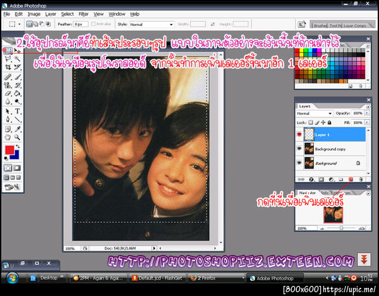
Task: Select the Slice tool
Action: [17, 67]
